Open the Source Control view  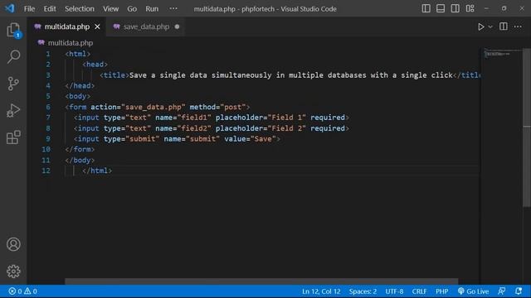pos(13,84)
